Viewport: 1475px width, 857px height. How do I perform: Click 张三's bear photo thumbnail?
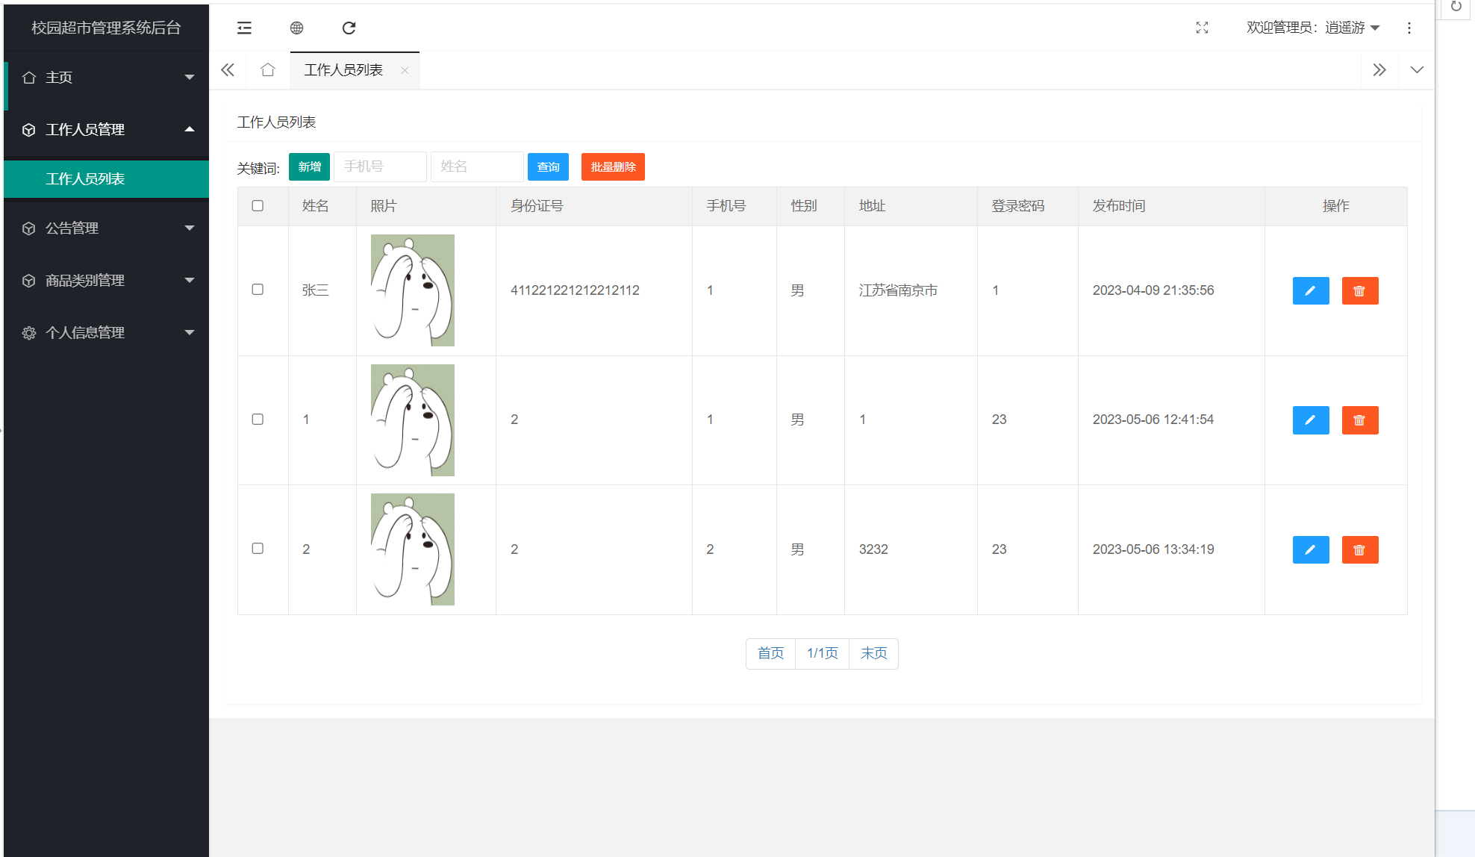(412, 290)
